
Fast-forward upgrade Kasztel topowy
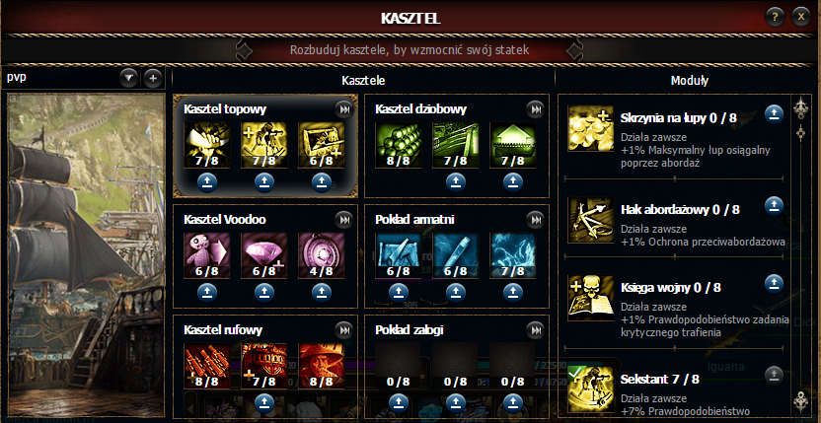click(x=343, y=109)
